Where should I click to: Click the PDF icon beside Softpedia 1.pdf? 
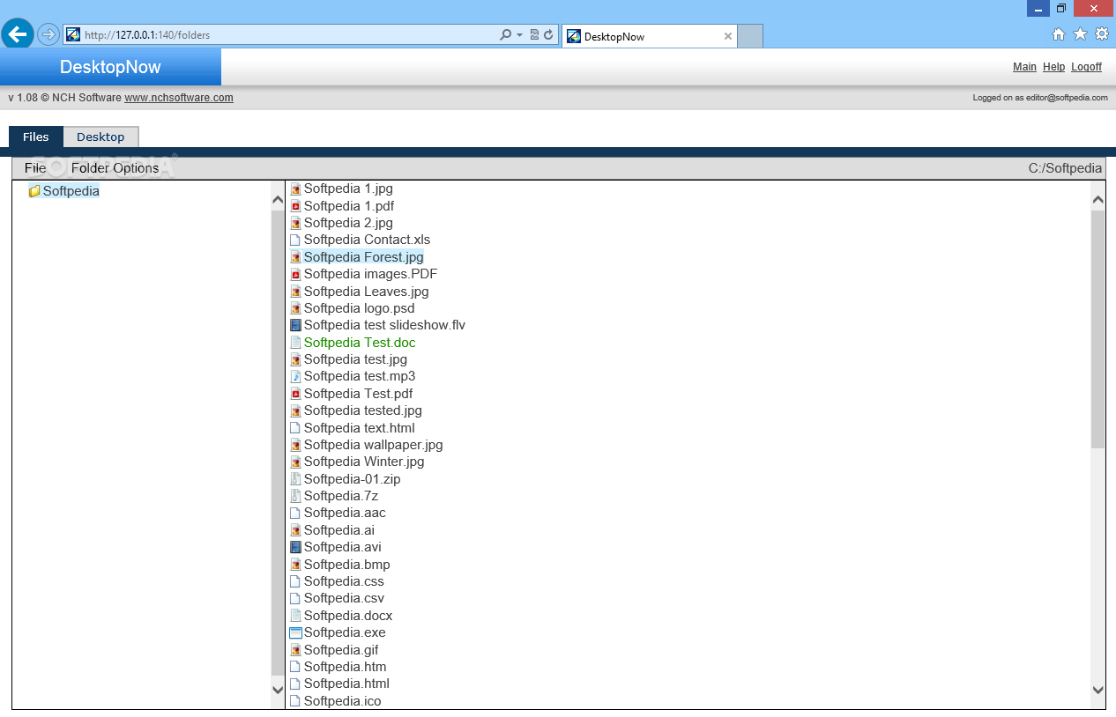[x=295, y=206]
